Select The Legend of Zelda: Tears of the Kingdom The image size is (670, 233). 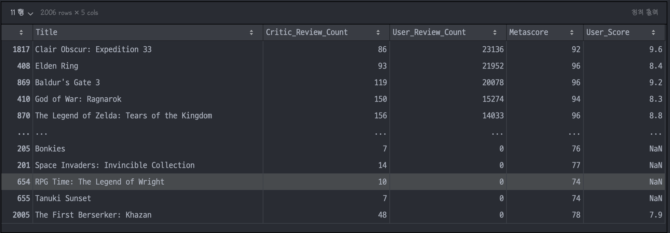[x=148, y=116]
